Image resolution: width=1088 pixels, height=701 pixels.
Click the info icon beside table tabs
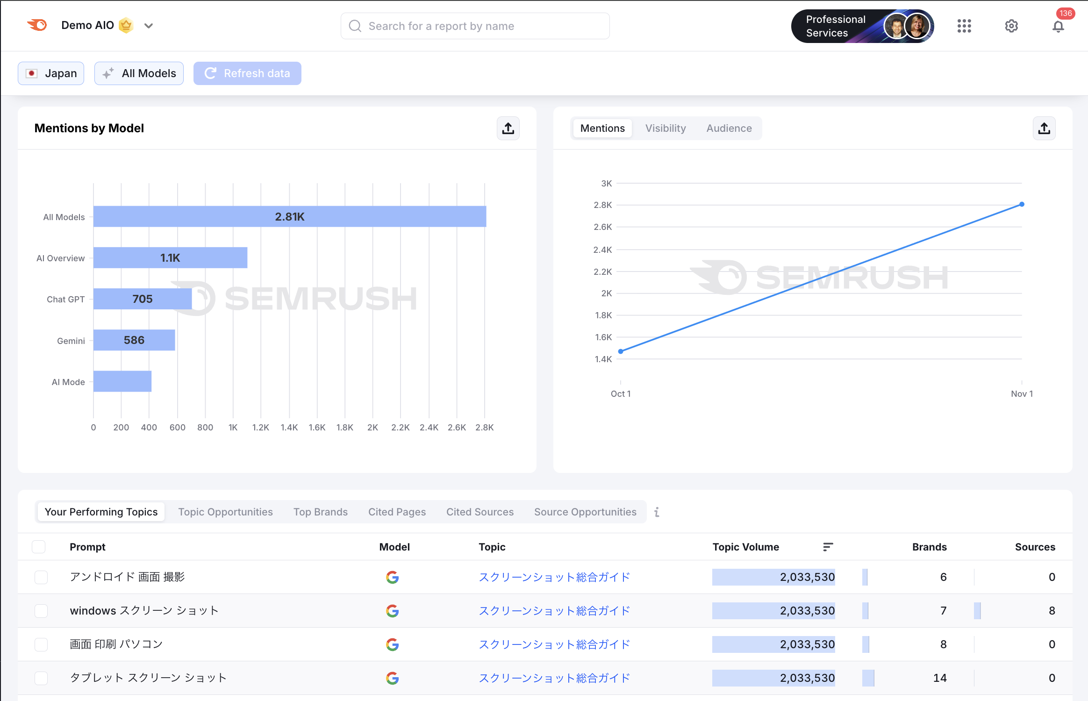(x=657, y=512)
